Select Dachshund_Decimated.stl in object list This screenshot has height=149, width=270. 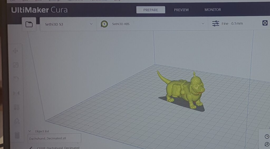[x=54, y=138]
